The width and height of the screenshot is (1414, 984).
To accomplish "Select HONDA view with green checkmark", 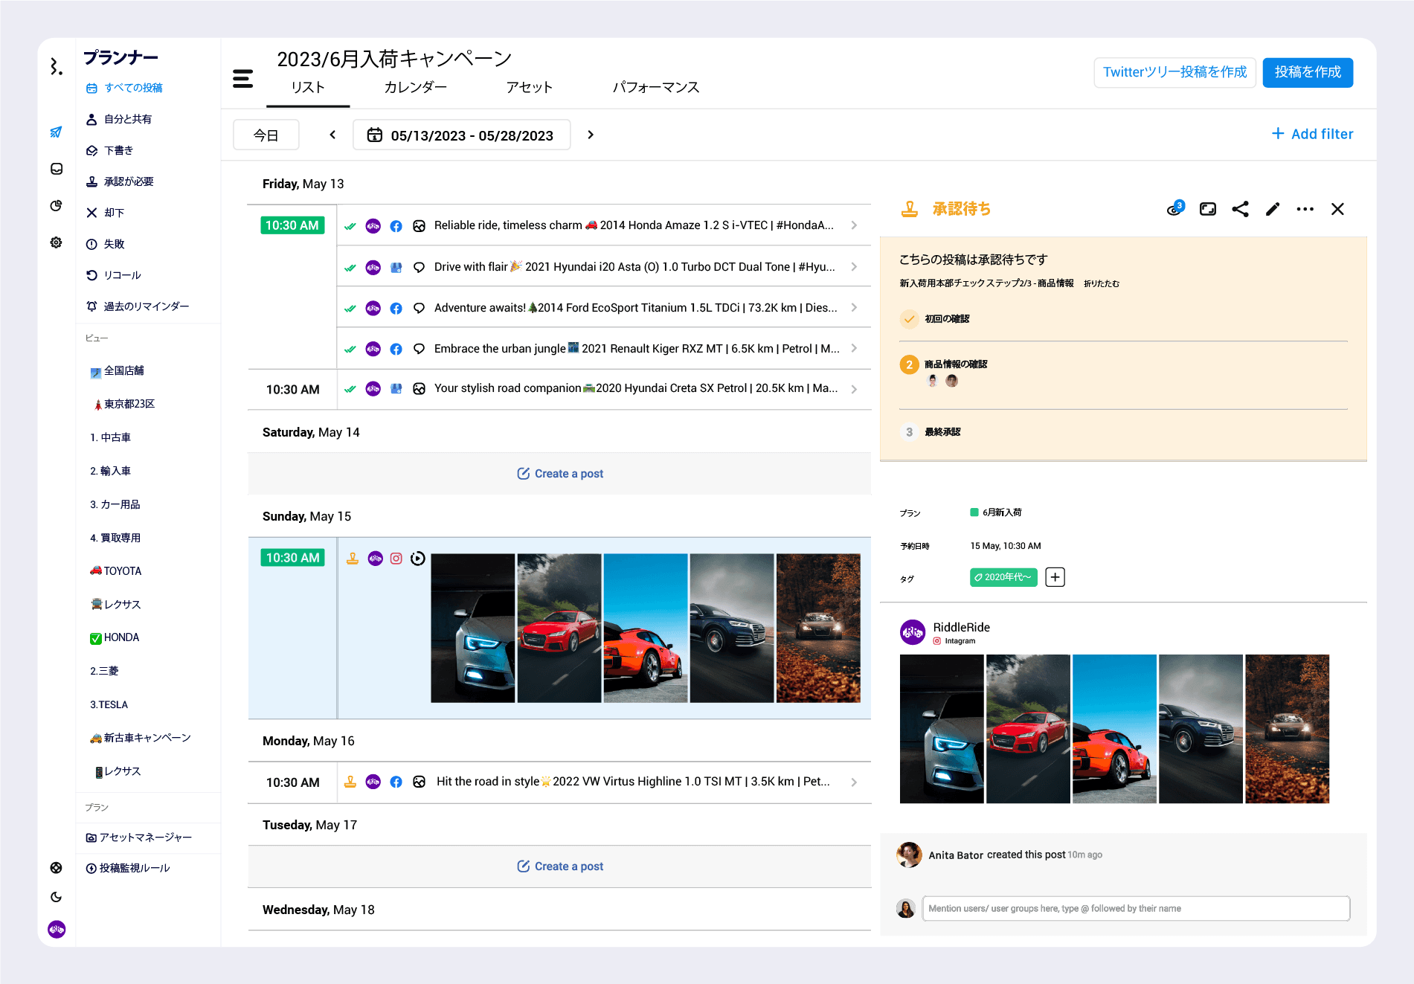I will coord(121,637).
